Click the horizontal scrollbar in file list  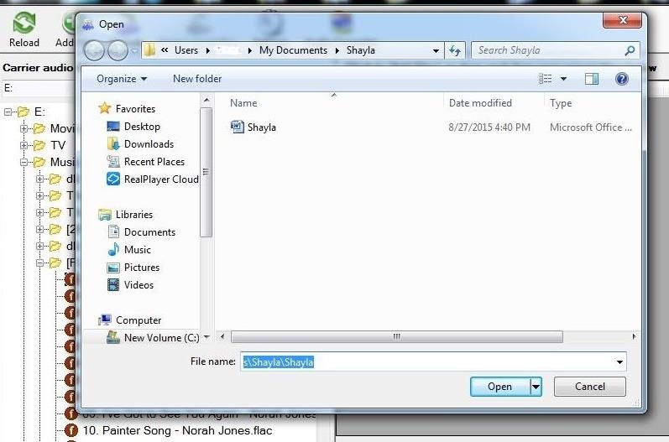(395, 337)
